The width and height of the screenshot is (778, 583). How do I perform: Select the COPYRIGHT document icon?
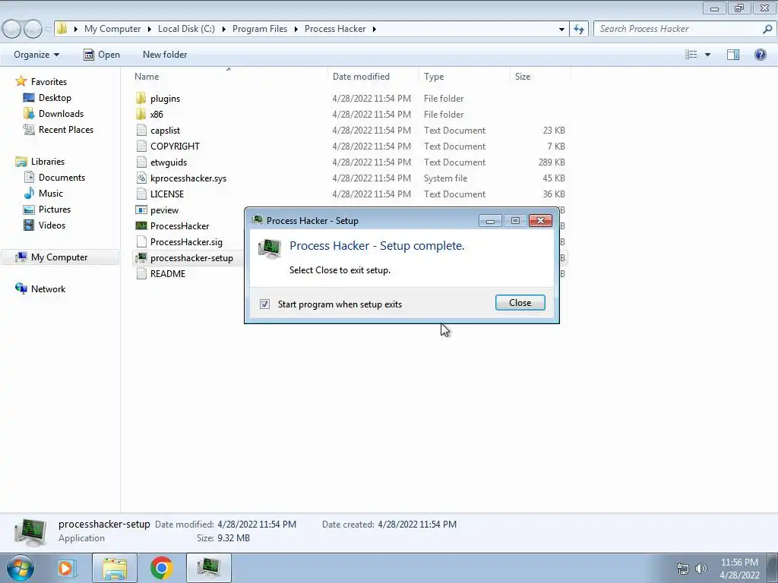(141, 146)
